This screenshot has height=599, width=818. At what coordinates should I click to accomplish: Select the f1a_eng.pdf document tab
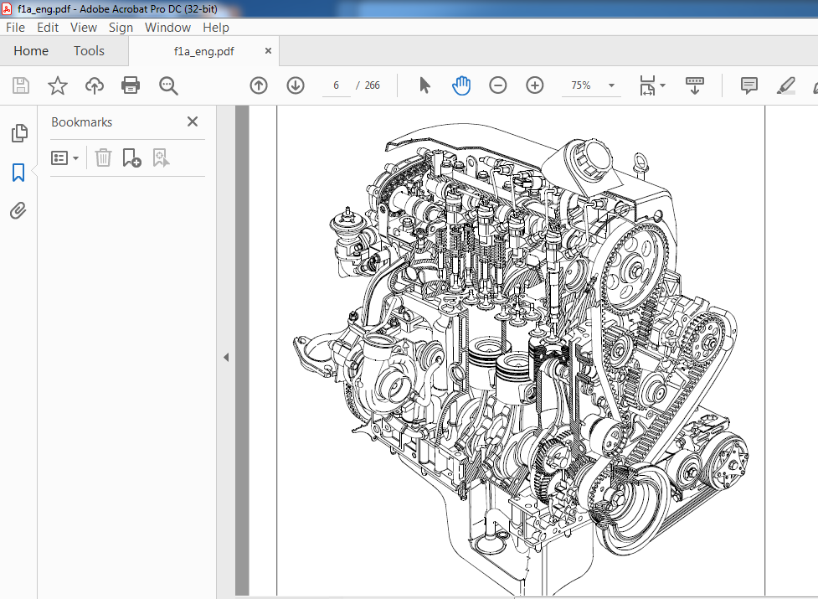(x=203, y=51)
